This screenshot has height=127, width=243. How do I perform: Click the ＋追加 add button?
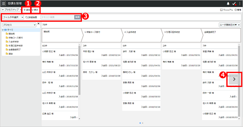[26, 10]
